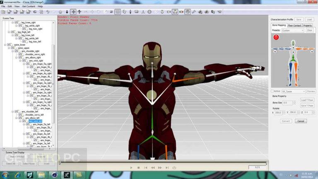Image resolution: width=318 pixels, height=179 pixels.
Task: Click the Bone Size input field
Action: (288, 102)
